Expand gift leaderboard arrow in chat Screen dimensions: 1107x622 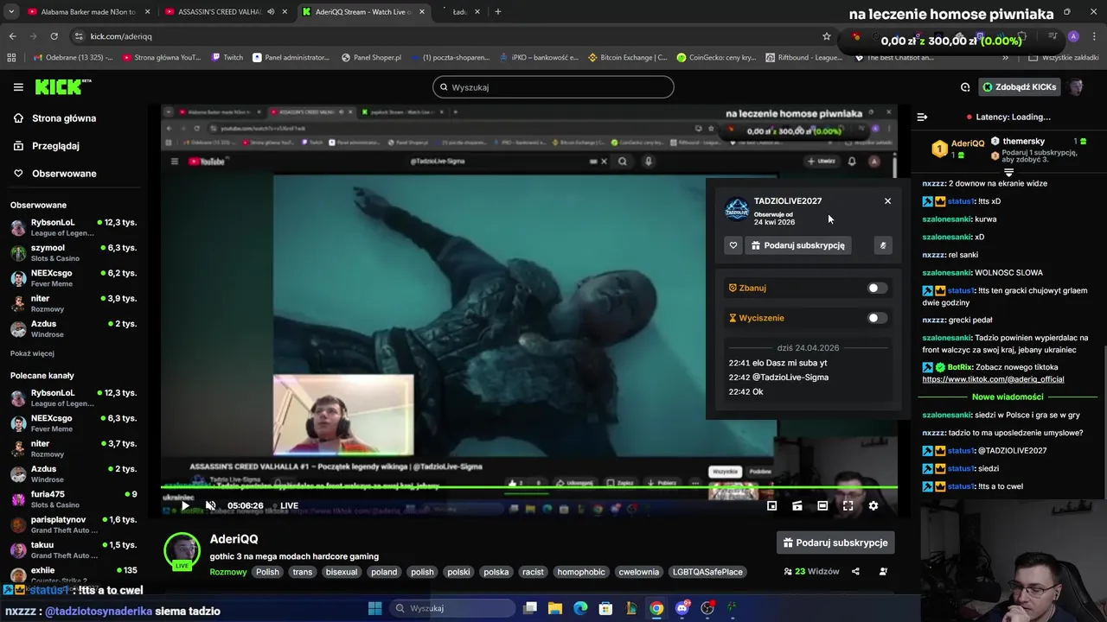coord(1008,172)
